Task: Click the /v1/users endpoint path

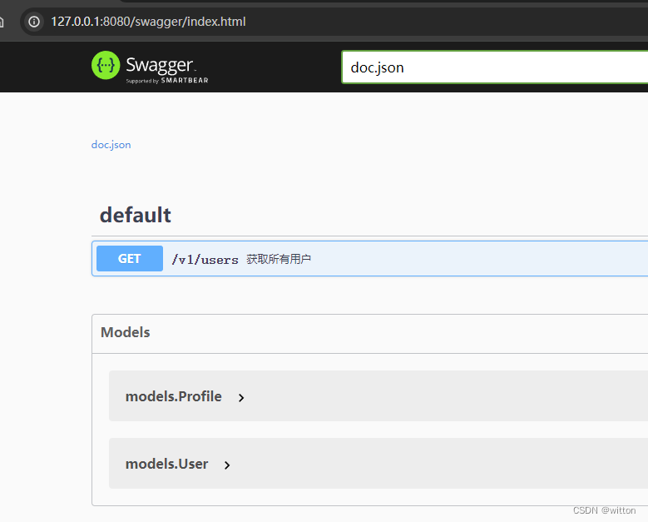Action: point(205,260)
